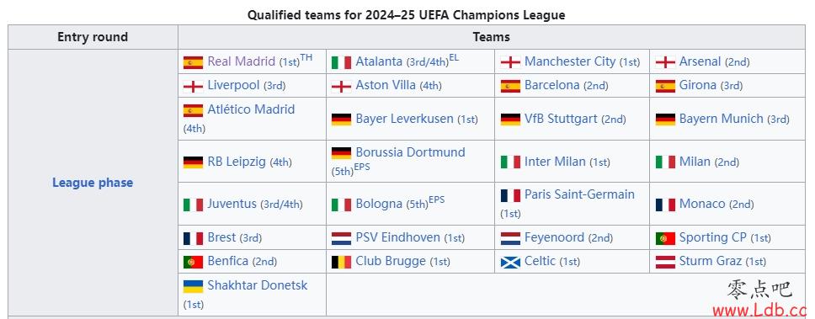Click the Austria flag next to Sturm Graz
The height and width of the screenshot is (319, 815).
tap(665, 262)
